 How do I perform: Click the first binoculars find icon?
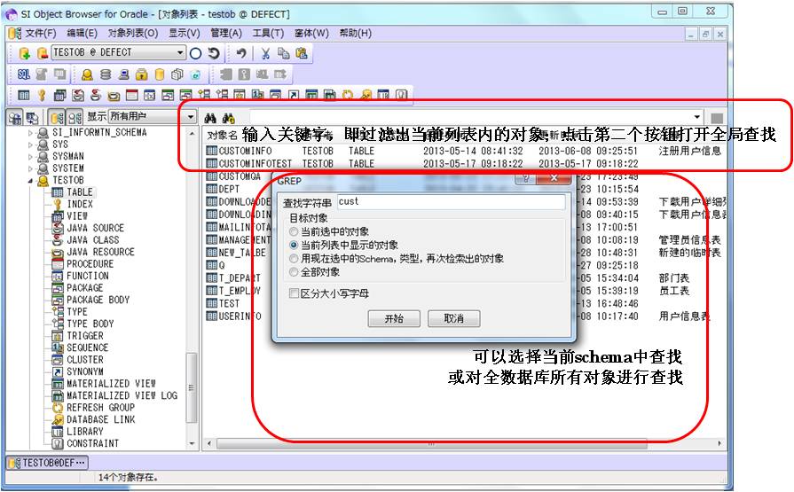(x=210, y=118)
